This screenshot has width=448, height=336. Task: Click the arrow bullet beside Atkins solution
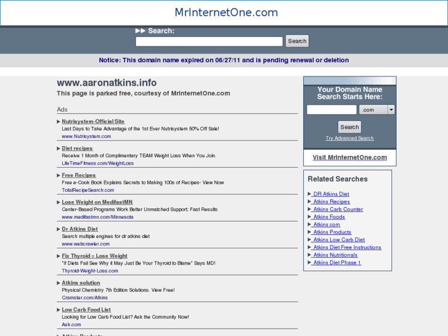[59, 283]
